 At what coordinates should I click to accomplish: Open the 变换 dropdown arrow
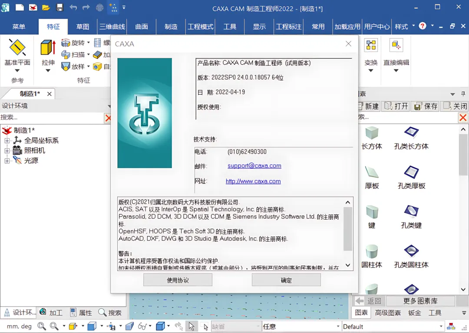point(370,71)
